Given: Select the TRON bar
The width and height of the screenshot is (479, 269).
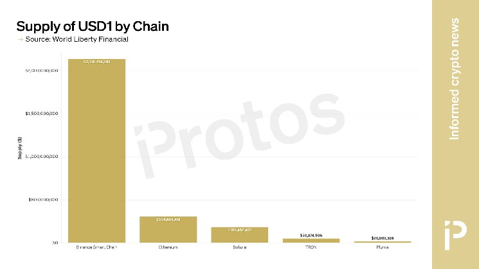Looking at the screenshot, I should tap(311, 240).
